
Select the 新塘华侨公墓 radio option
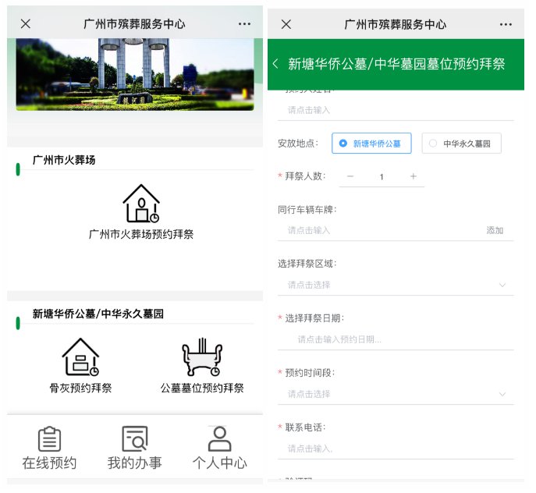(371, 144)
